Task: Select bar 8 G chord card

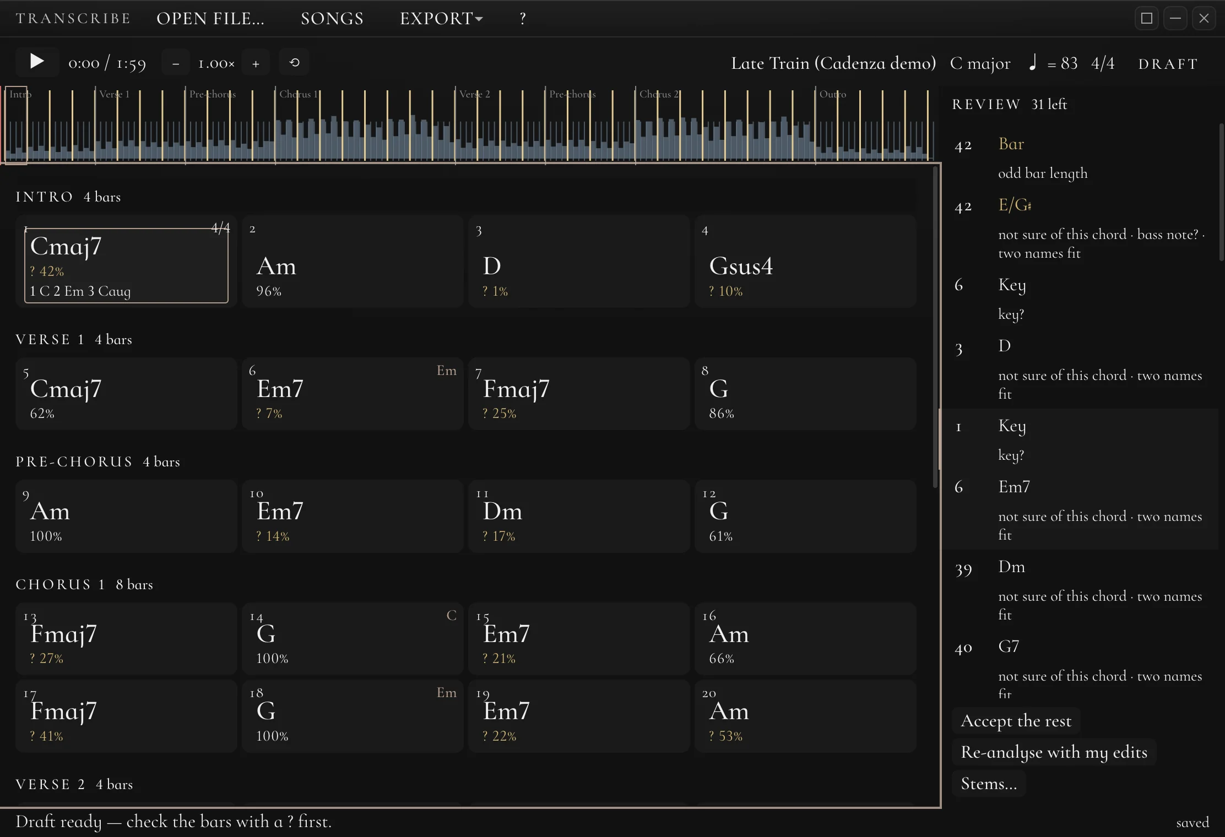Action: pyautogui.click(x=805, y=394)
